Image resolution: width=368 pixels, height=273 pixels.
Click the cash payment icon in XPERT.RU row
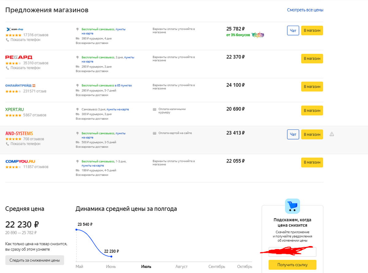[x=155, y=109]
